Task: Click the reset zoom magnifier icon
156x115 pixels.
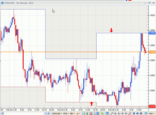Action: point(130,114)
